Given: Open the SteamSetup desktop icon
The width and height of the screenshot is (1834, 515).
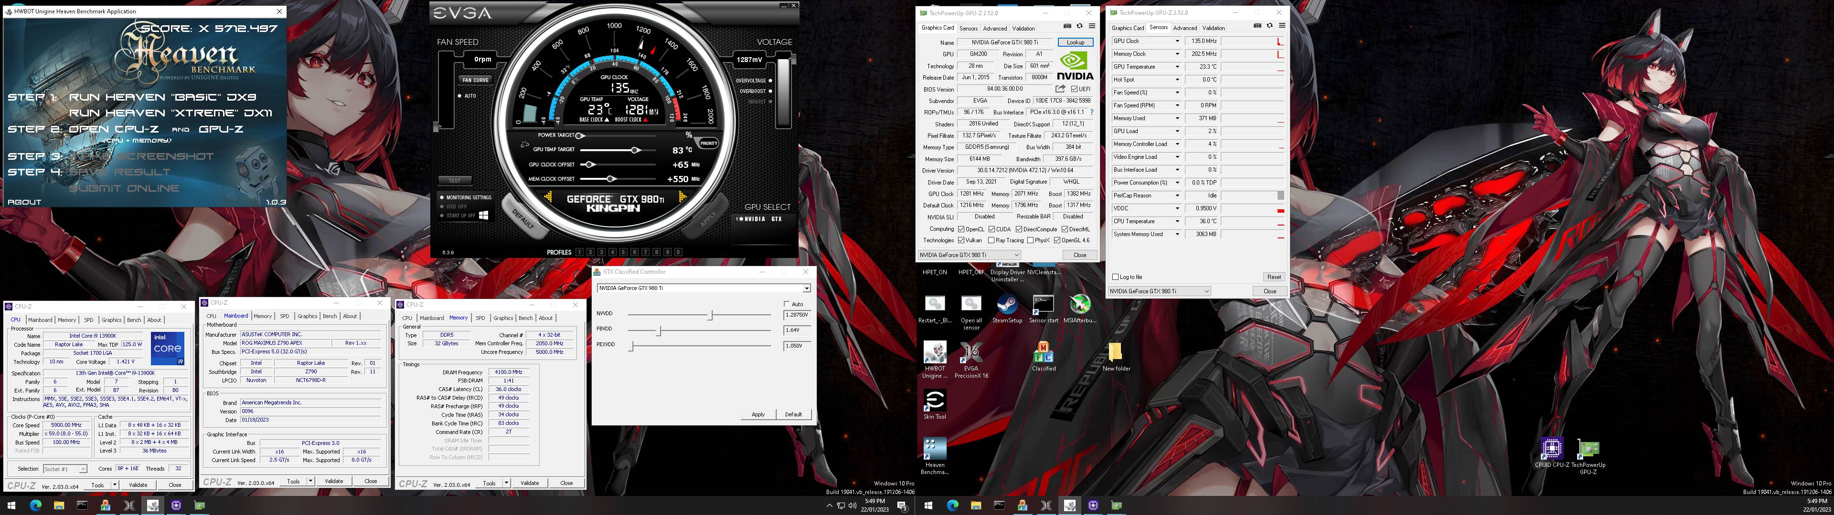Looking at the screenshot, I should [x=1007, y=309].
